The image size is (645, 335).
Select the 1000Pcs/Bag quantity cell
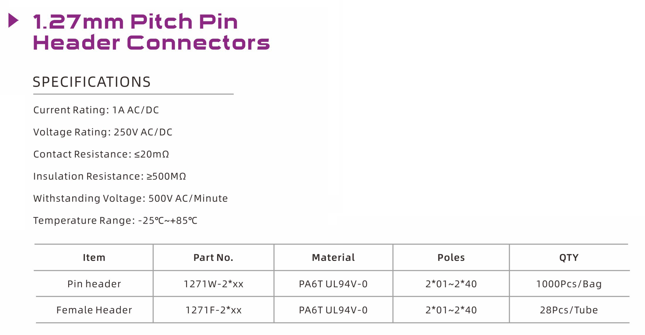pyautogui.click(x=569, y=284)
